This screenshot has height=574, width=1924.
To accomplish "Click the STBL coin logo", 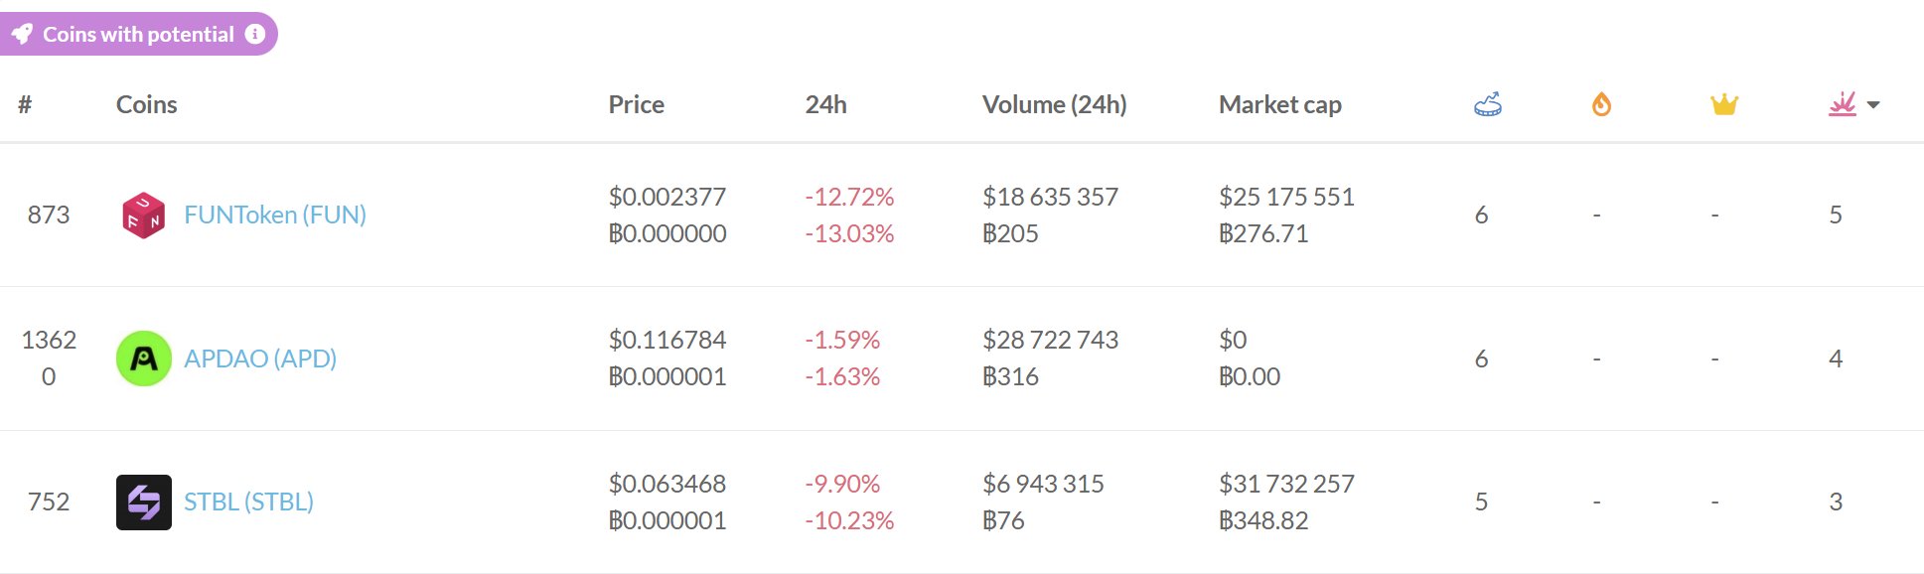I will [143, 502].
